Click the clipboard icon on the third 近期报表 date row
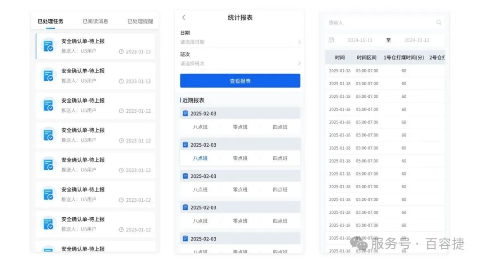 (185, 176)
